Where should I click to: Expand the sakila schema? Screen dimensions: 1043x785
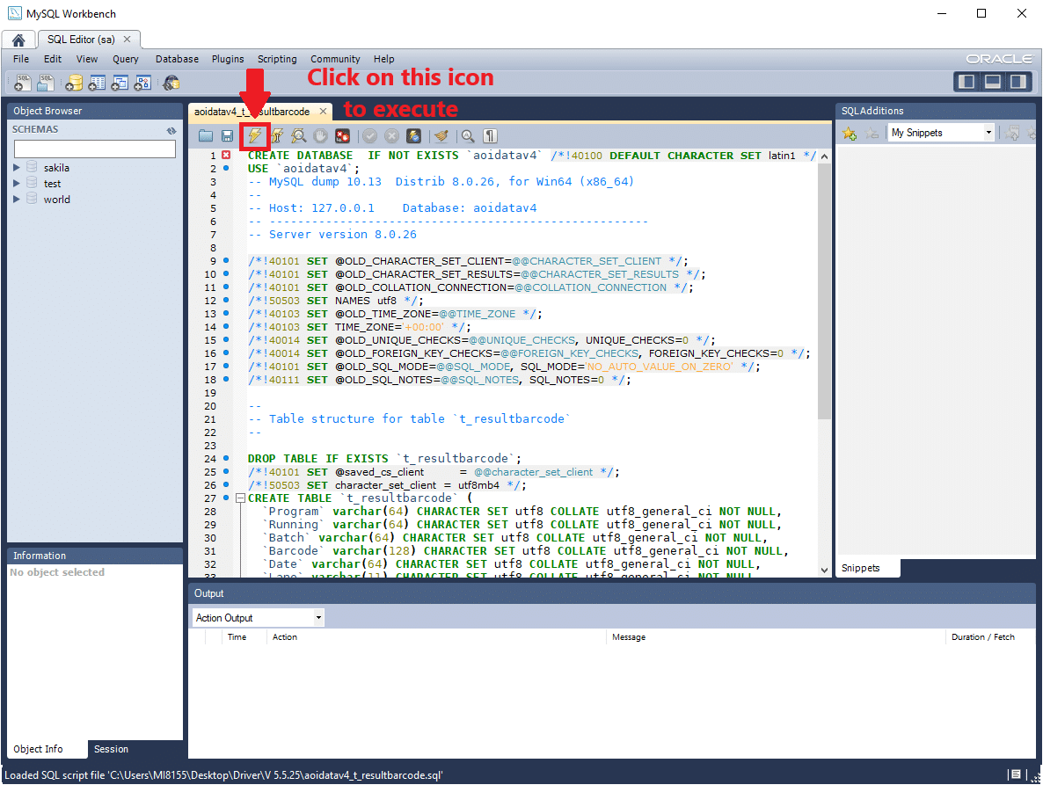[17, 168]
